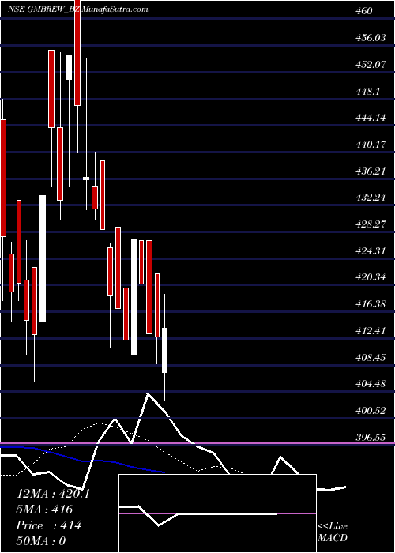Click the 5MA : 416 readout
The width and height of the screenshot is (395, 553).
point(44,510)
